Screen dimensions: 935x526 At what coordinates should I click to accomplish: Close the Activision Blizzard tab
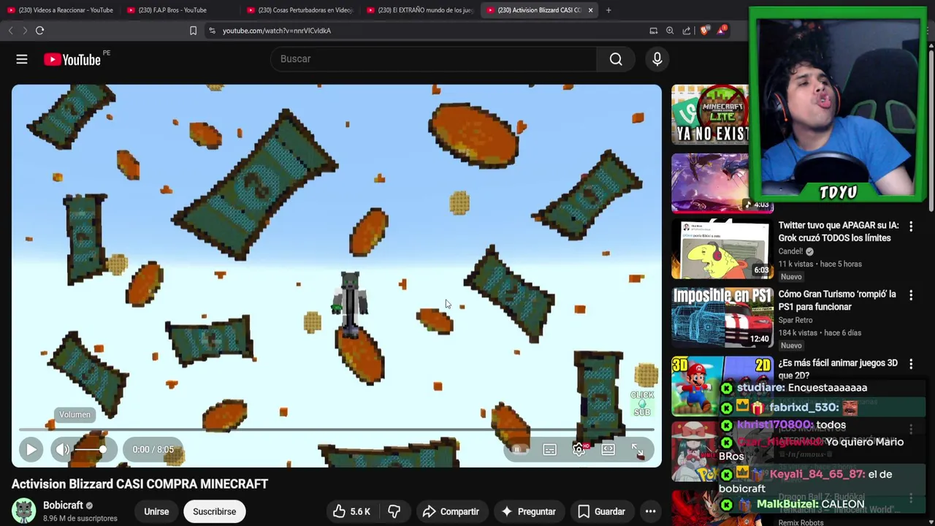click(590, 10)
